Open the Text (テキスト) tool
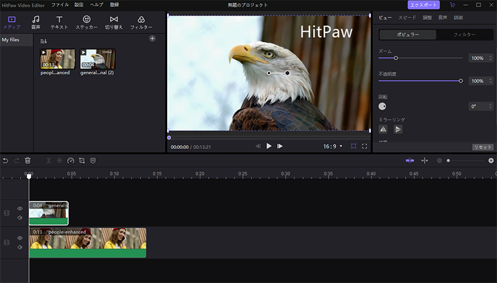Image resolution: width=497 pixels, height=283 pixels. 59,22
